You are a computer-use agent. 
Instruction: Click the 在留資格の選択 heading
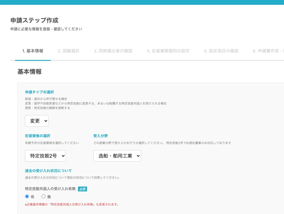click(x=37, y=136)
